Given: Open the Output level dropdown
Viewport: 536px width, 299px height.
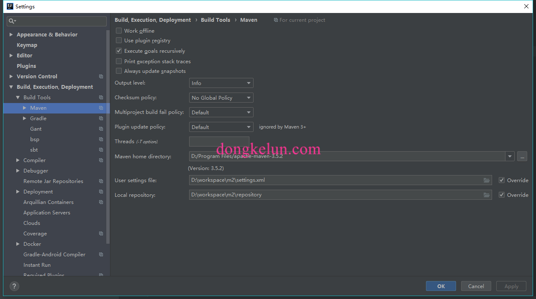Looking at the screenshot, I should click(221, 83).
